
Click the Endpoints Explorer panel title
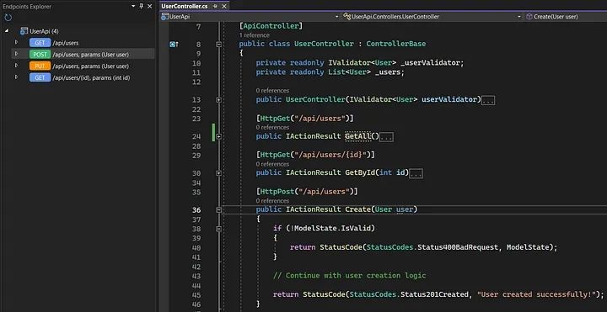(27, 7)
